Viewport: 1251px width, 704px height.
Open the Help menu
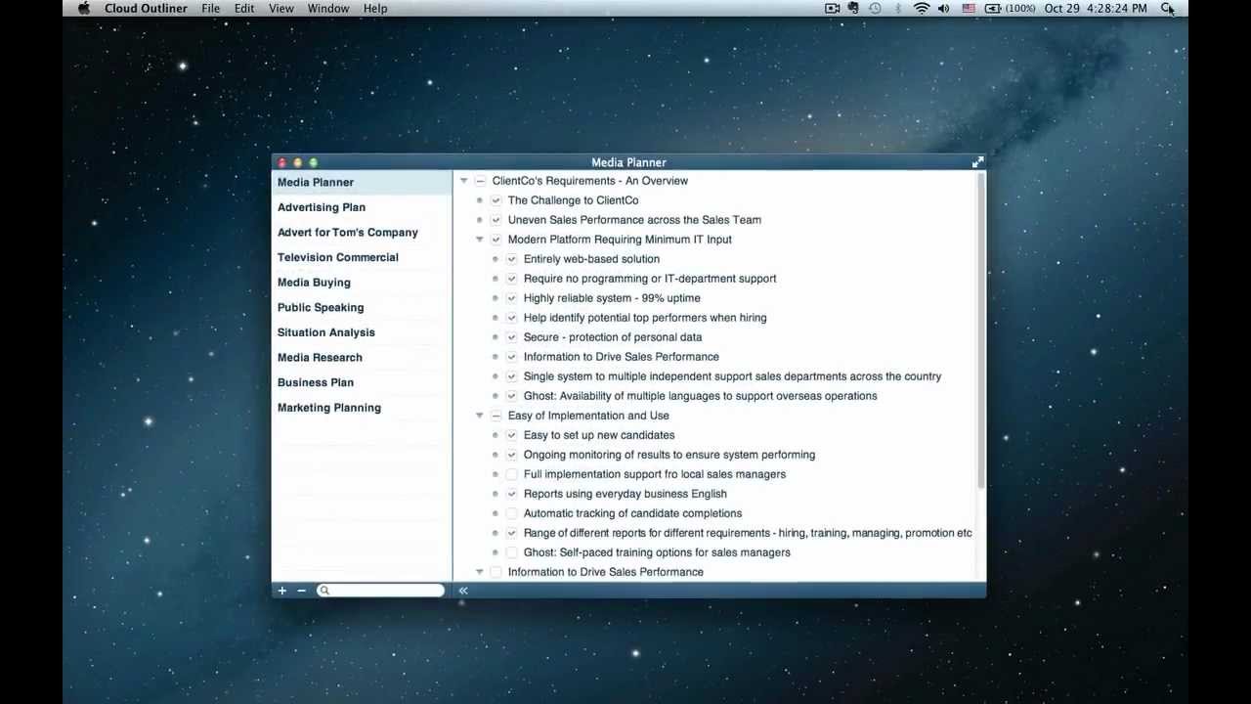[375, 8]
